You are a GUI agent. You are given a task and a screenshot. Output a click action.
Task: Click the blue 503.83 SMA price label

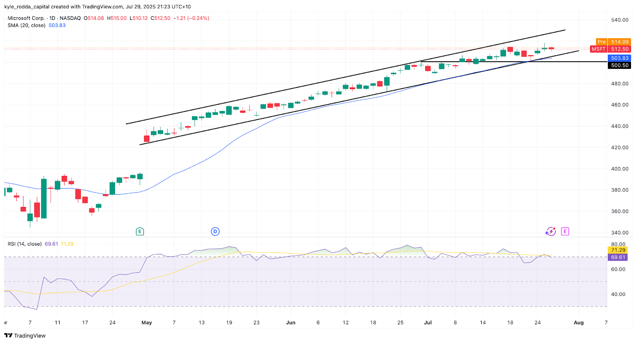[x=619, y=58]
